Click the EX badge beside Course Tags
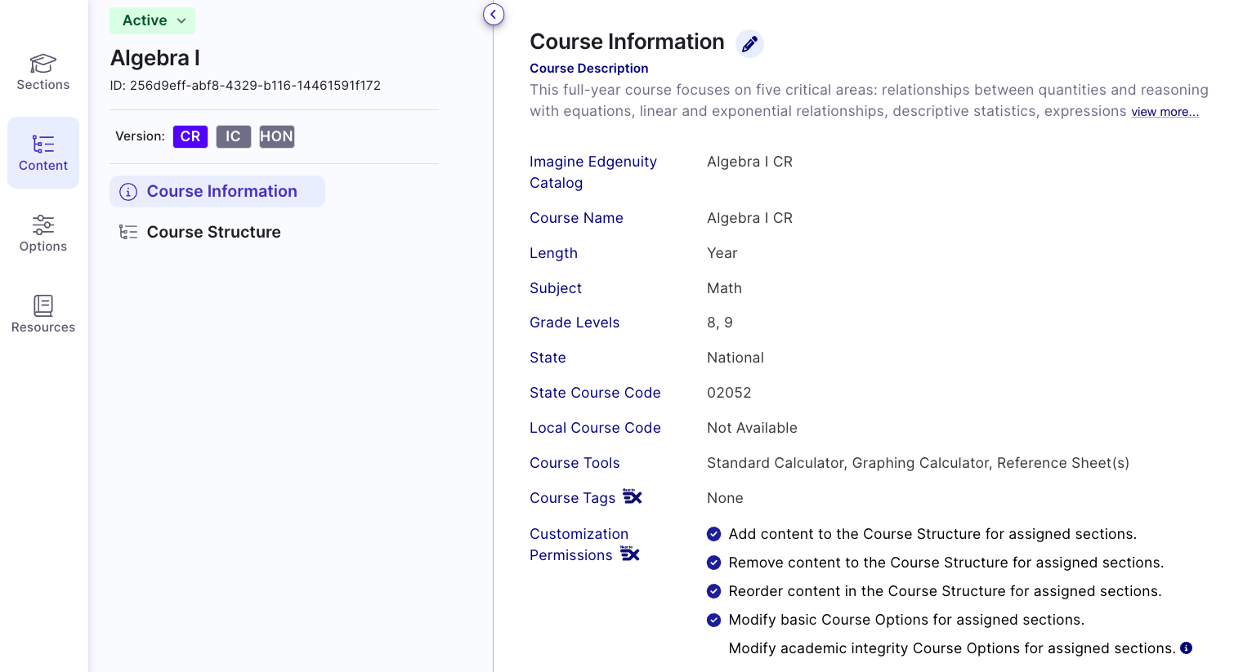 pos(633,496)
